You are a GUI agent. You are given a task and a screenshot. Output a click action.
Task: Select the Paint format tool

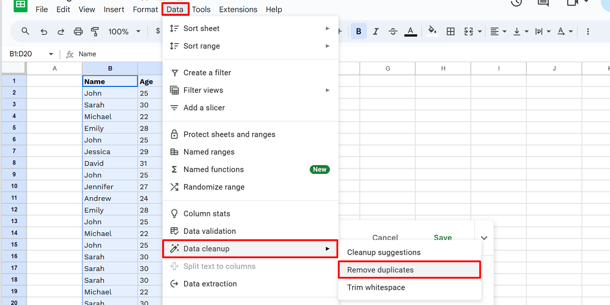pos(95,31)
